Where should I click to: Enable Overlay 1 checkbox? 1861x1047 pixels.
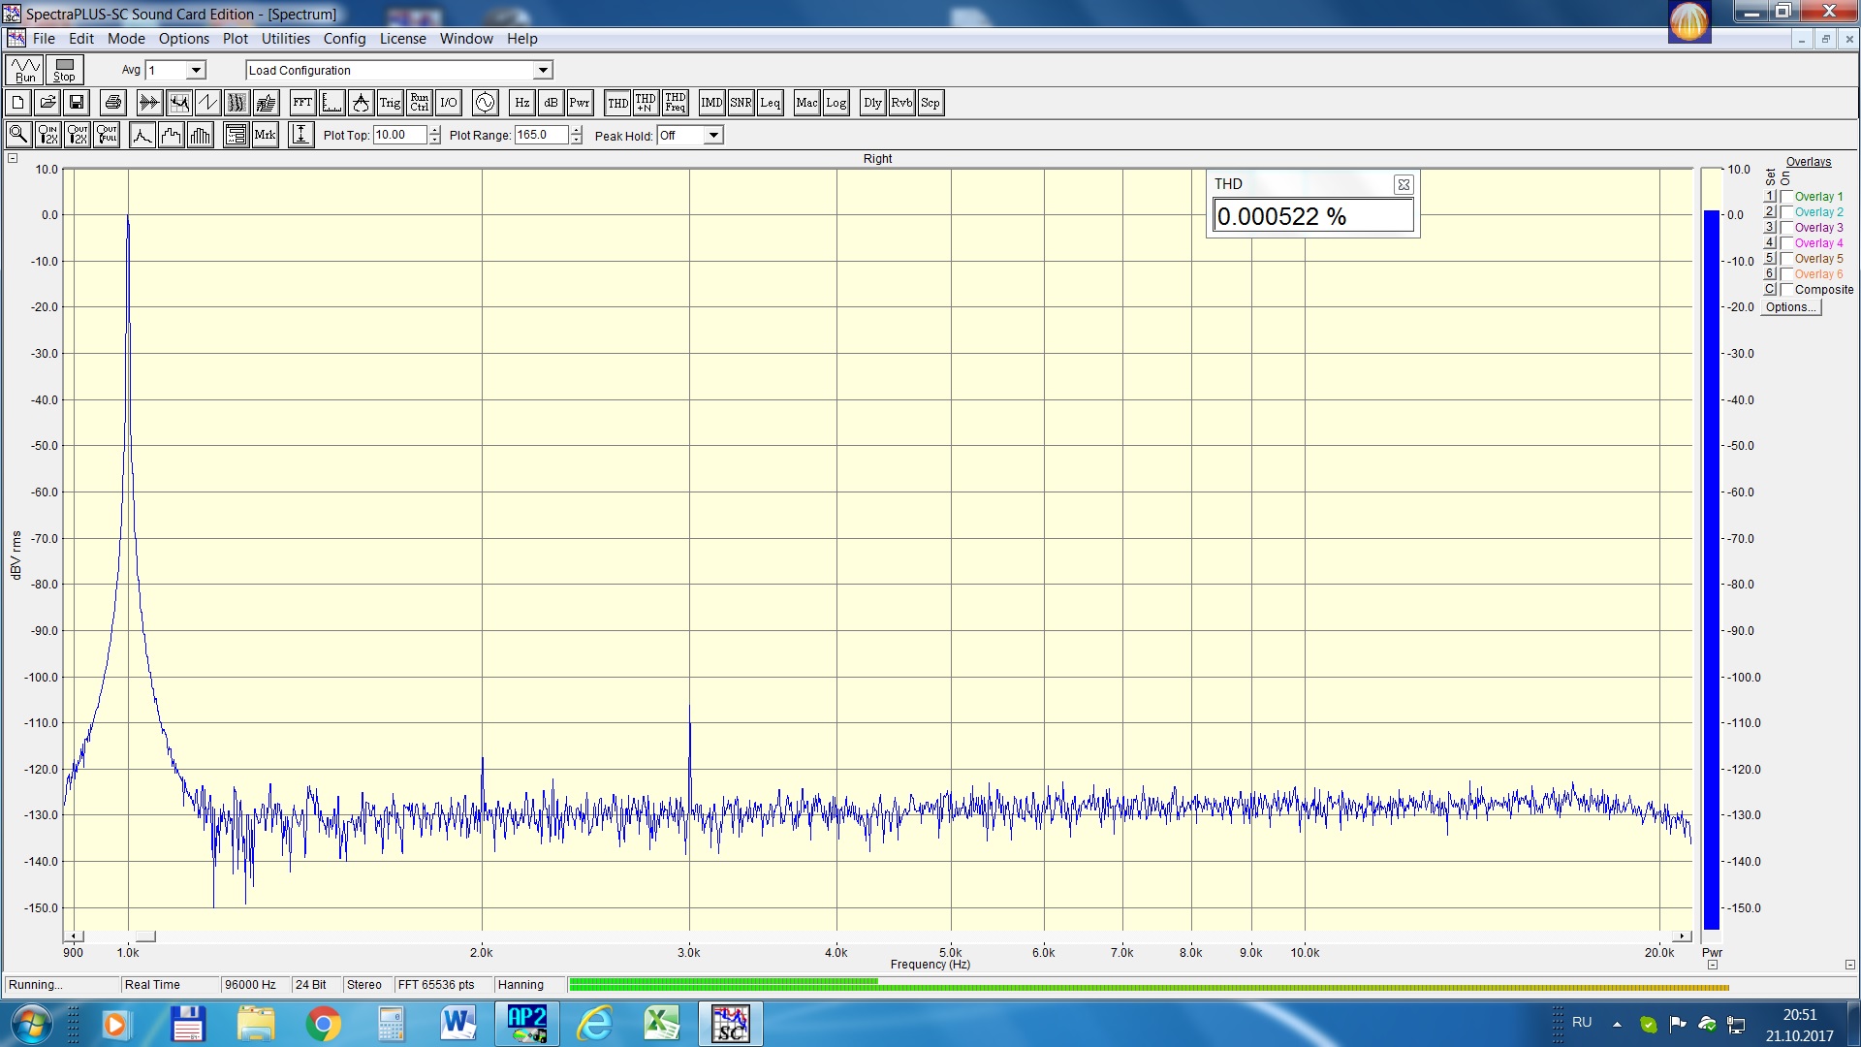(x=1786, y=197)
